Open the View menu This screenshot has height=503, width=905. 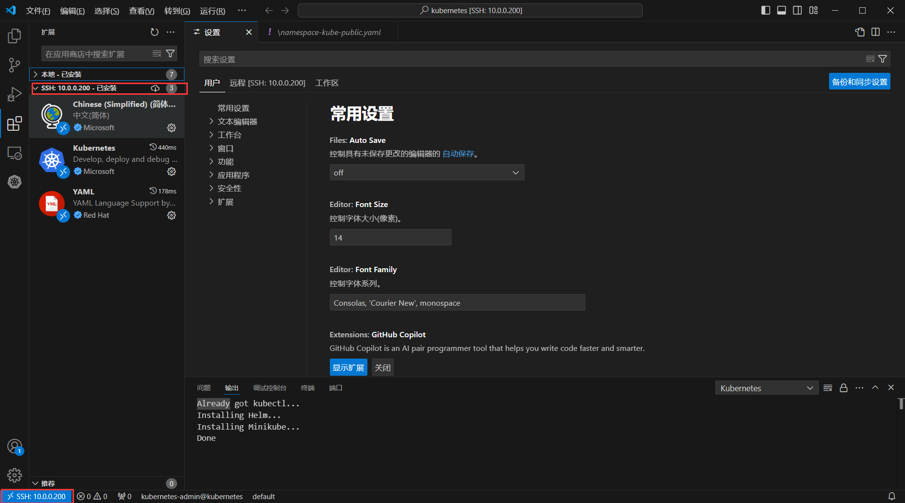pos(142,11)
